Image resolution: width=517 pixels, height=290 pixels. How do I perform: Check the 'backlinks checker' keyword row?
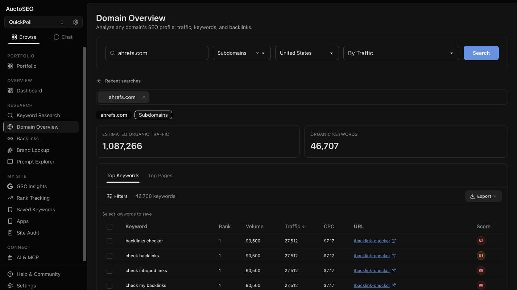(x=109, y=241)
